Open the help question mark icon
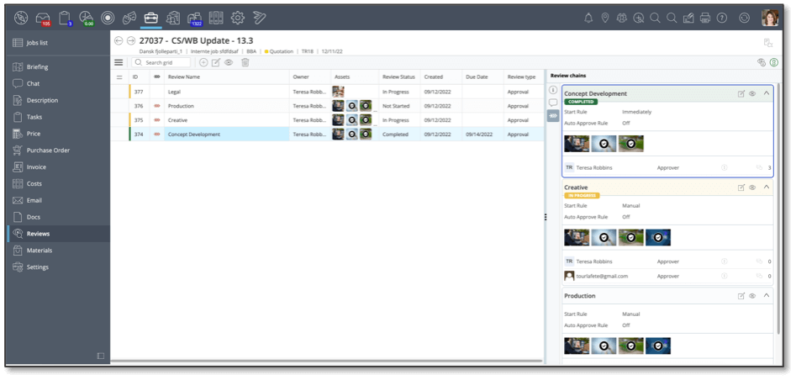The image size is (796, 380). coord(722,18)
